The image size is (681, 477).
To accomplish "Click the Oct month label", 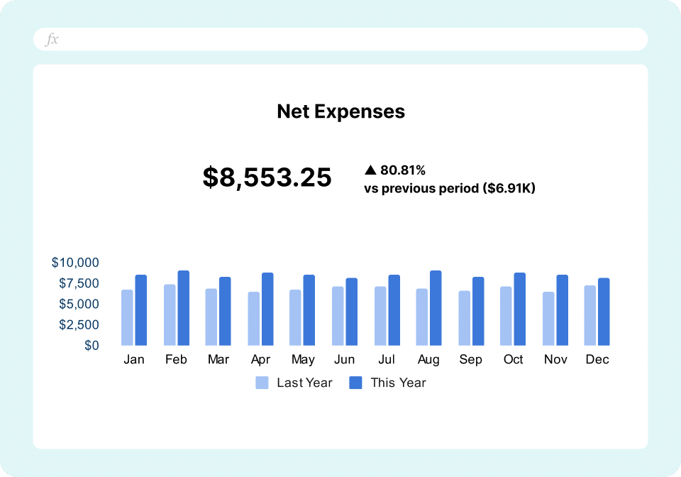I will point(513,359).
